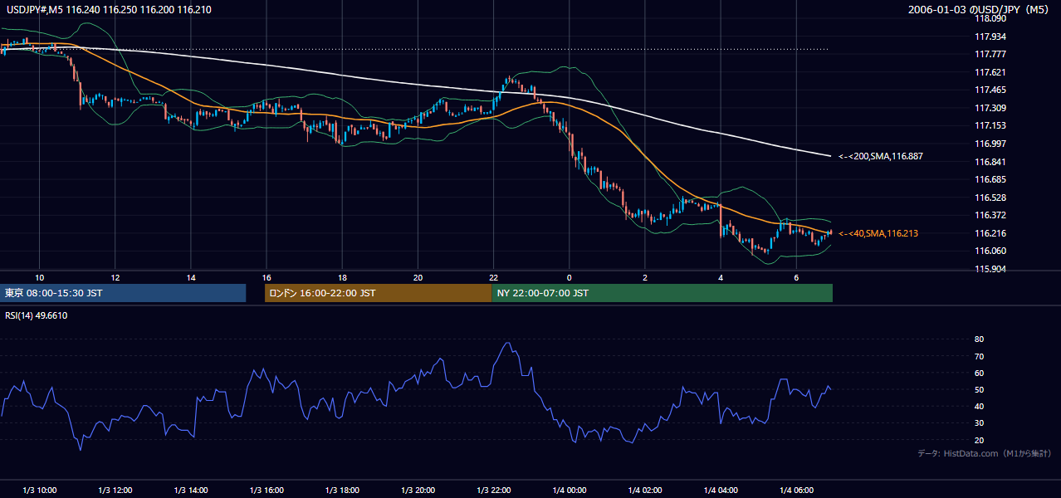The width and height of the screenshot is (1061, 498).
Task: Click bottom time label 1/3 20:00
Action: pyautogui.click(x=418, y=491)
